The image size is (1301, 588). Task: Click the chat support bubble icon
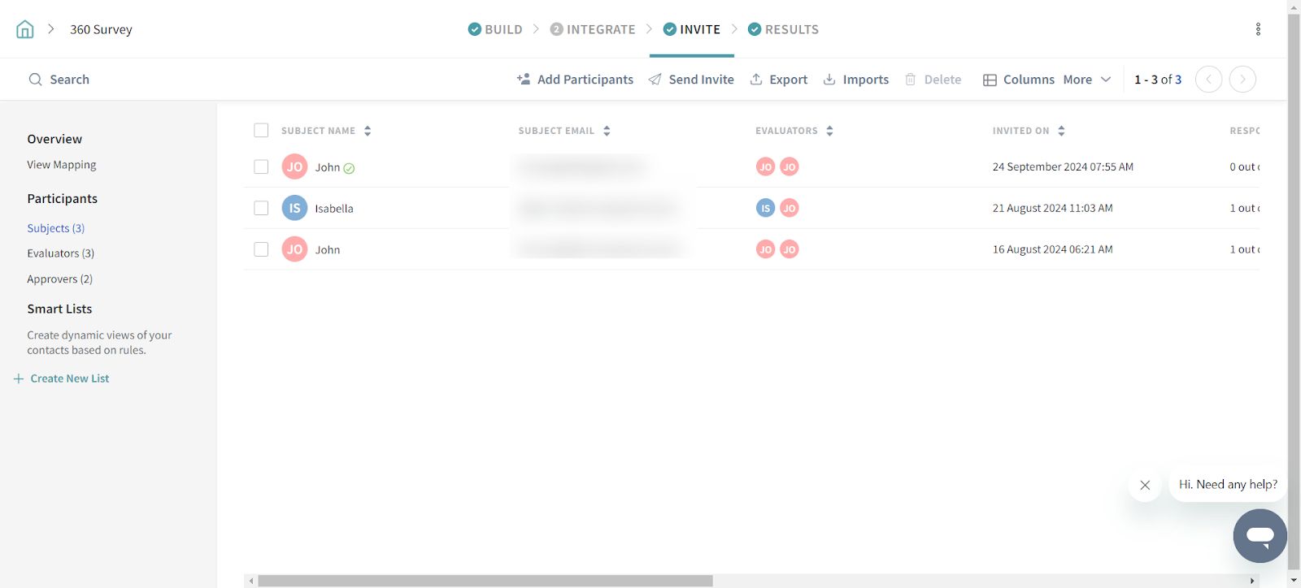pyautogui.click(x=1260, y=536)
